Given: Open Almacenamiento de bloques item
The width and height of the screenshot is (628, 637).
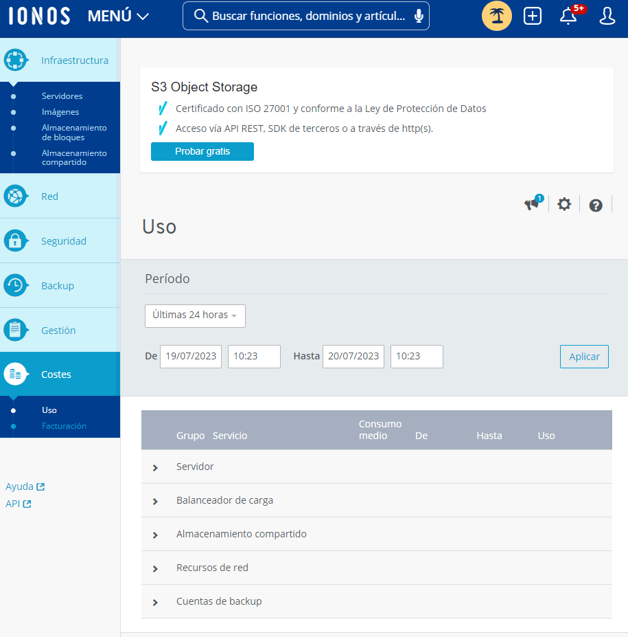Looking at the screenshot, I should (x=74, y=133).
